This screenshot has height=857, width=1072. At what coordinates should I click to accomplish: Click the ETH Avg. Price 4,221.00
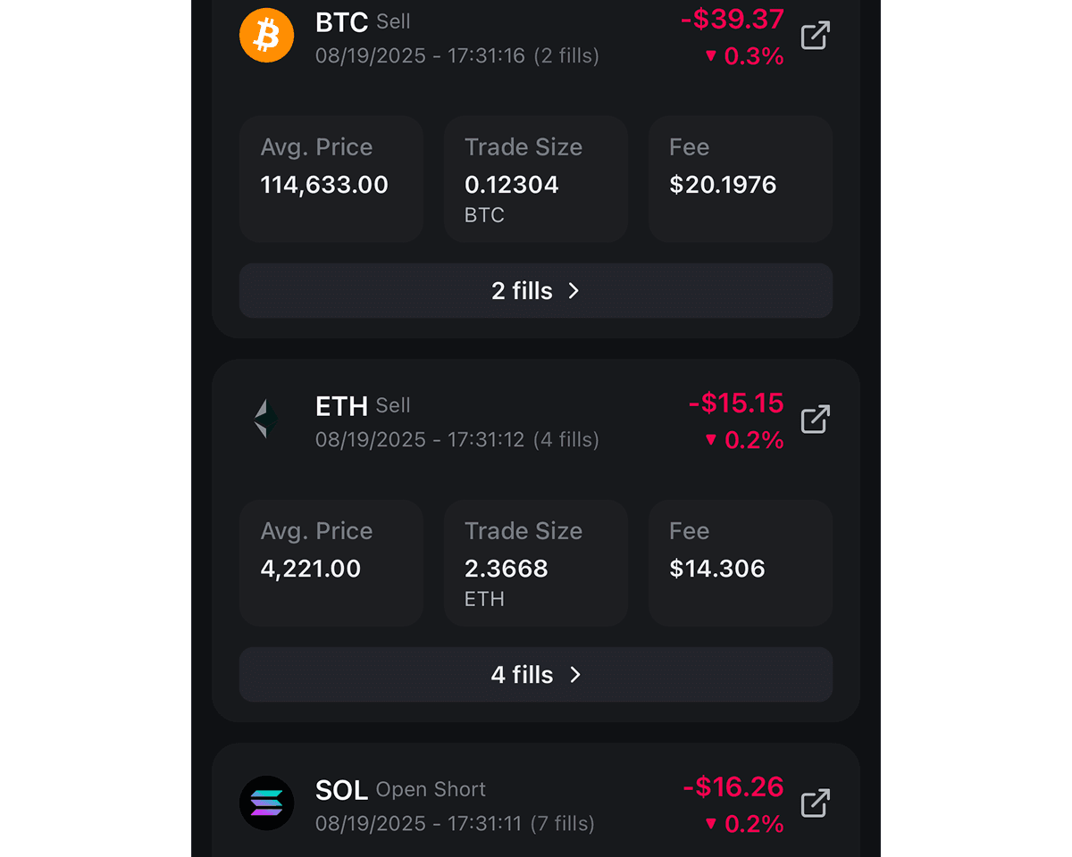tap(311, 569)
